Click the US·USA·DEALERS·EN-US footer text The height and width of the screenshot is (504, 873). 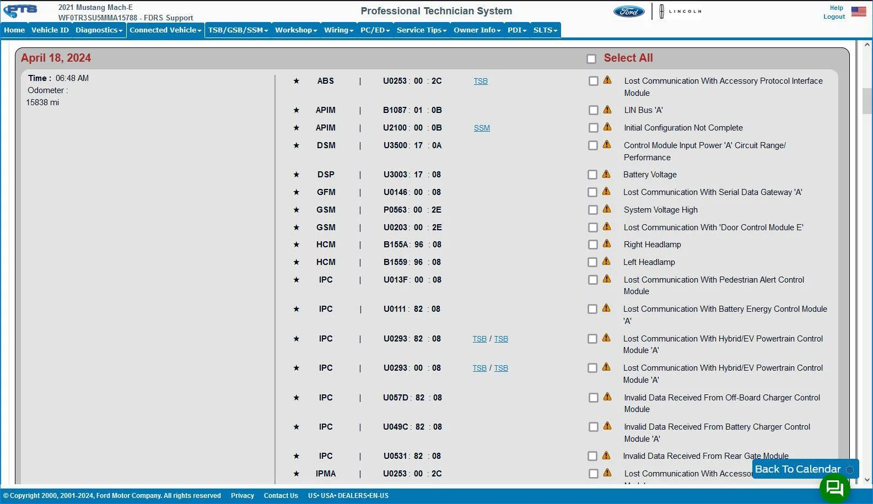[348, 496]
